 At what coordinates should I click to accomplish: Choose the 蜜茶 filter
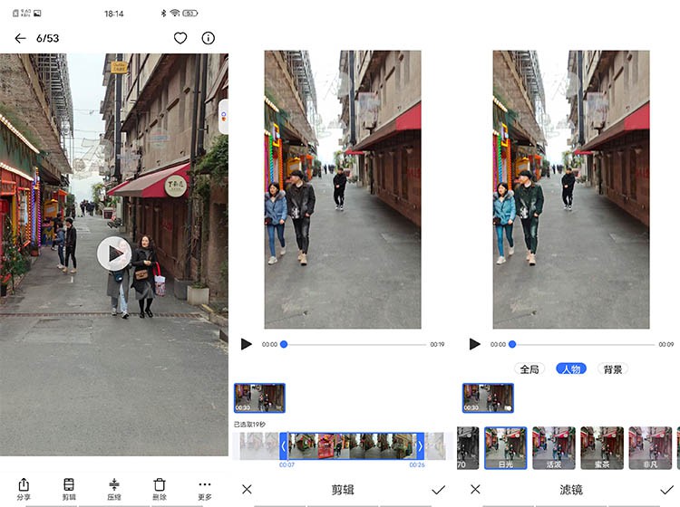pos(602,448)
